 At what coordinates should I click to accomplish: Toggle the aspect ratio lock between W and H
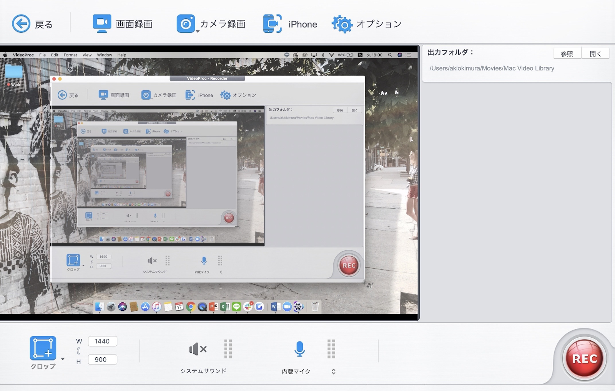(x=79, y=351)
